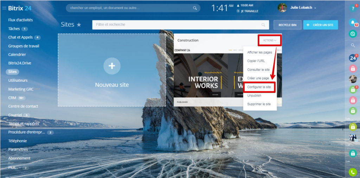
Task: Click the JE TRAVAILLE work status
Action: pos(247,11)
